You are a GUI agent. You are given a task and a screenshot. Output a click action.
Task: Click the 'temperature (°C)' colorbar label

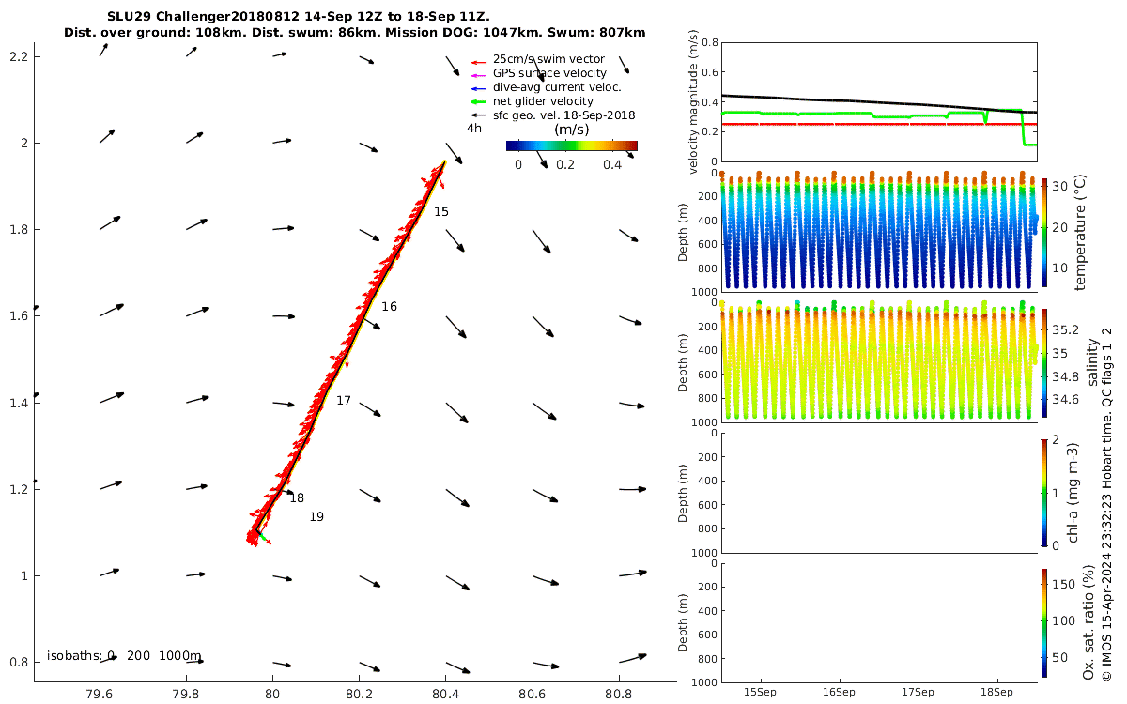point(1080,232)
